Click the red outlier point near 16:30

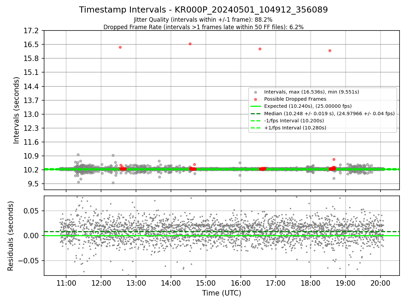(260, 49)
